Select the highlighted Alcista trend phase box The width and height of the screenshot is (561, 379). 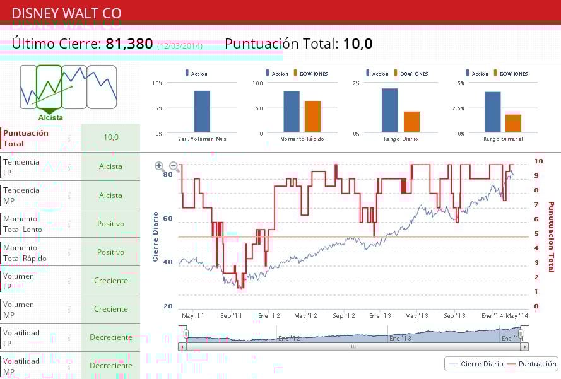tap(49, 87)
